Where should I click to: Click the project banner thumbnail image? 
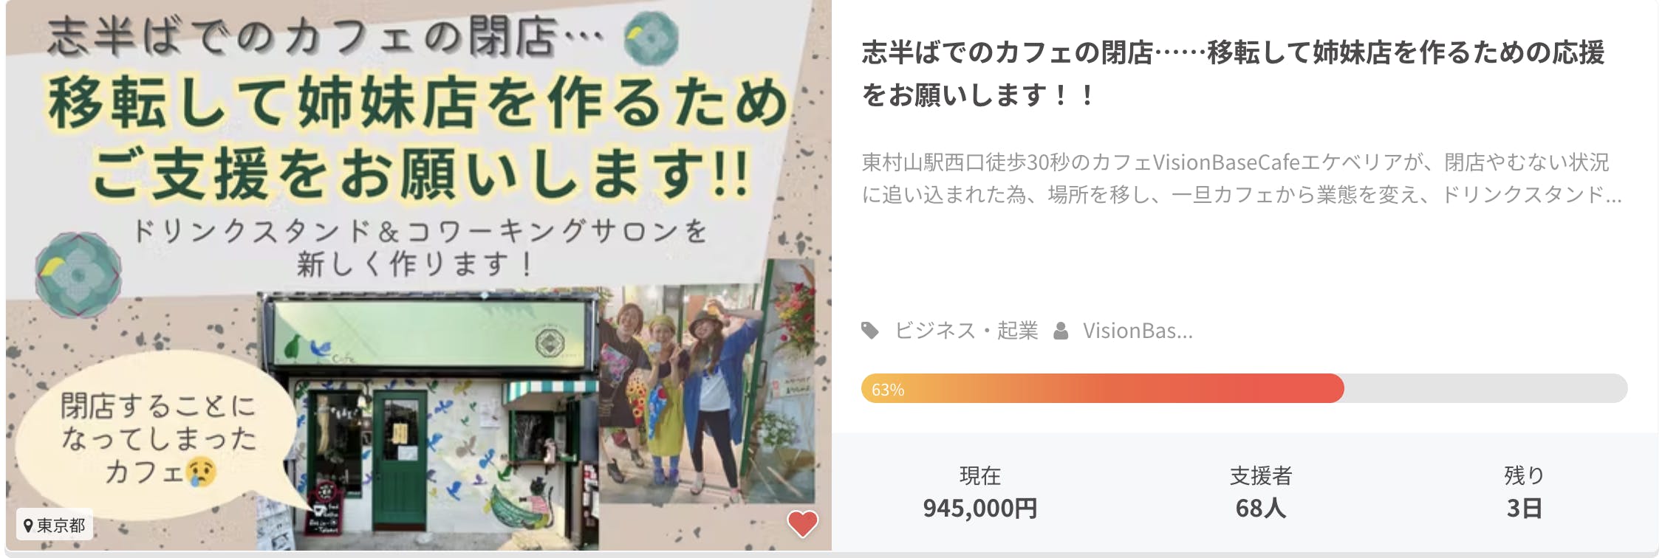tap(419, 275)
